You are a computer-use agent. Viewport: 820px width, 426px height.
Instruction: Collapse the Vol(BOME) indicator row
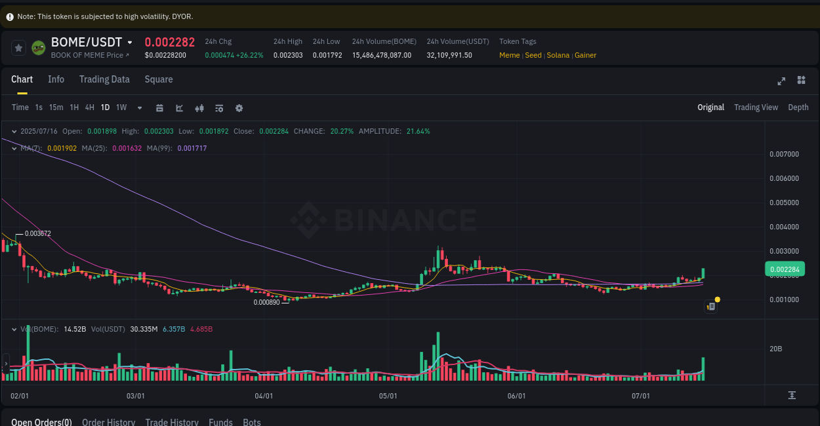[13, 329]
